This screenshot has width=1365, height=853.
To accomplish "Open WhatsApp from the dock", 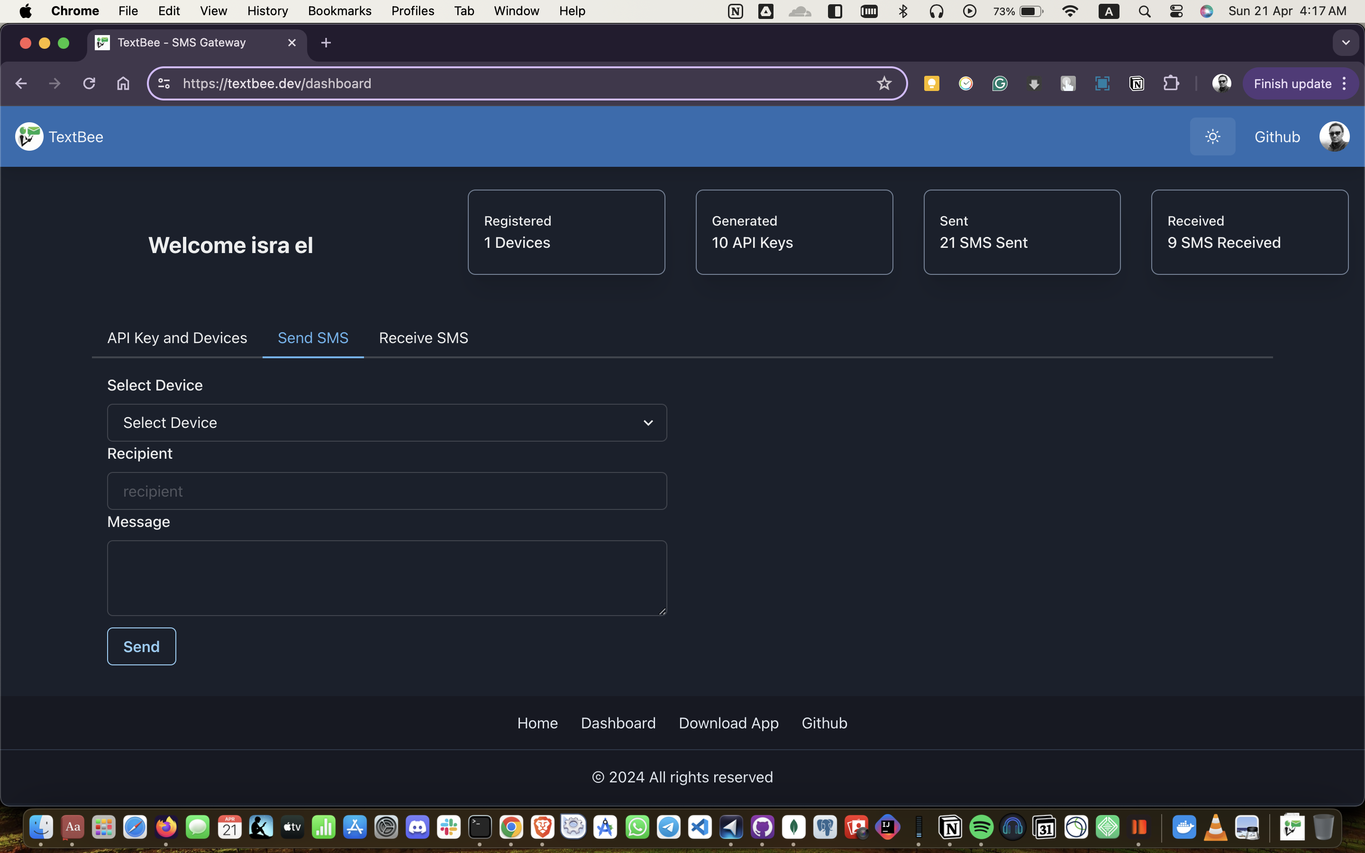I will 637,827.
